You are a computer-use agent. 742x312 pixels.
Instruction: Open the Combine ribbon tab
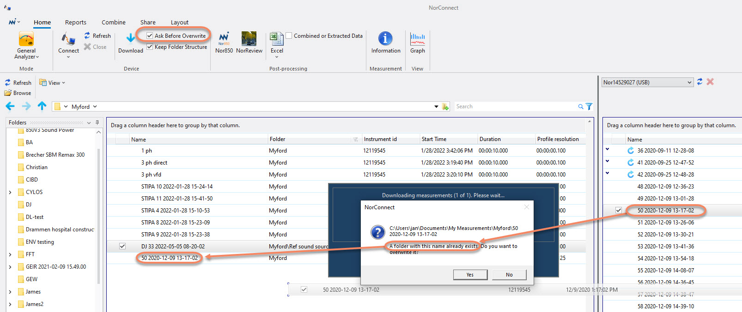click(113, 22)
